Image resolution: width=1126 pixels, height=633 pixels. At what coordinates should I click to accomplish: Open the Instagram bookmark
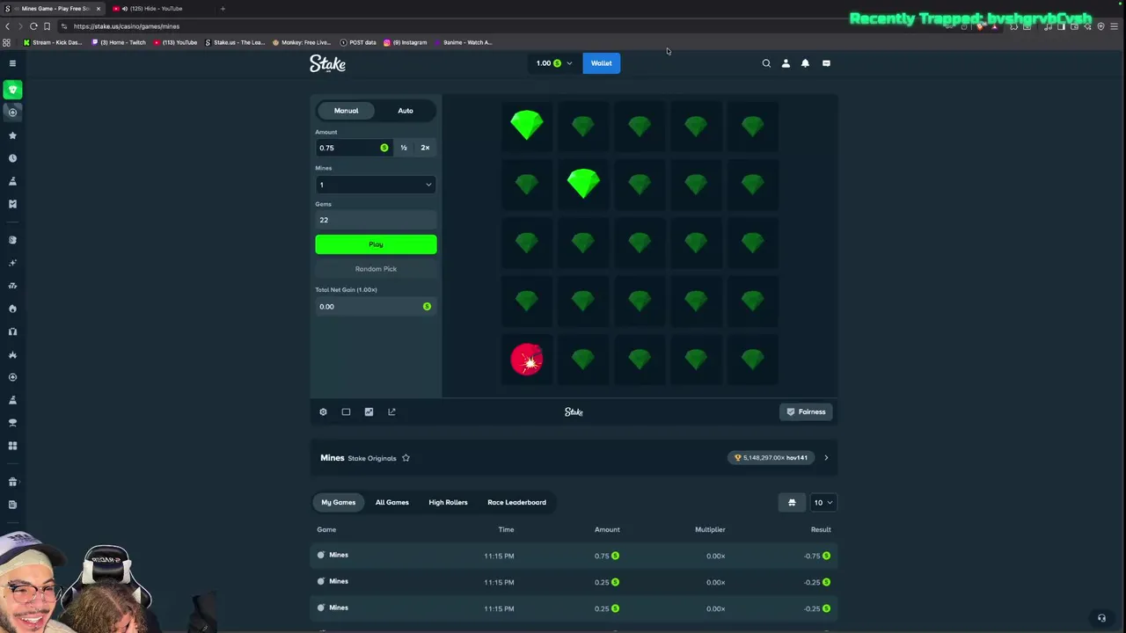click(405, 42)
